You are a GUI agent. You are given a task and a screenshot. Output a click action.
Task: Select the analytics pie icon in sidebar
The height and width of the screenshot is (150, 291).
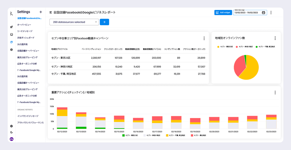[12, 42]
